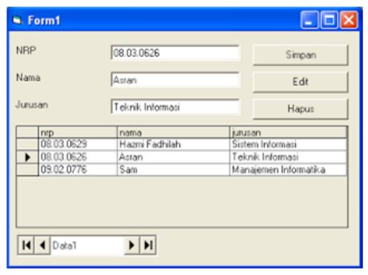Focus the Jurusan text field
368x275 pixels.
click(175, 107)
